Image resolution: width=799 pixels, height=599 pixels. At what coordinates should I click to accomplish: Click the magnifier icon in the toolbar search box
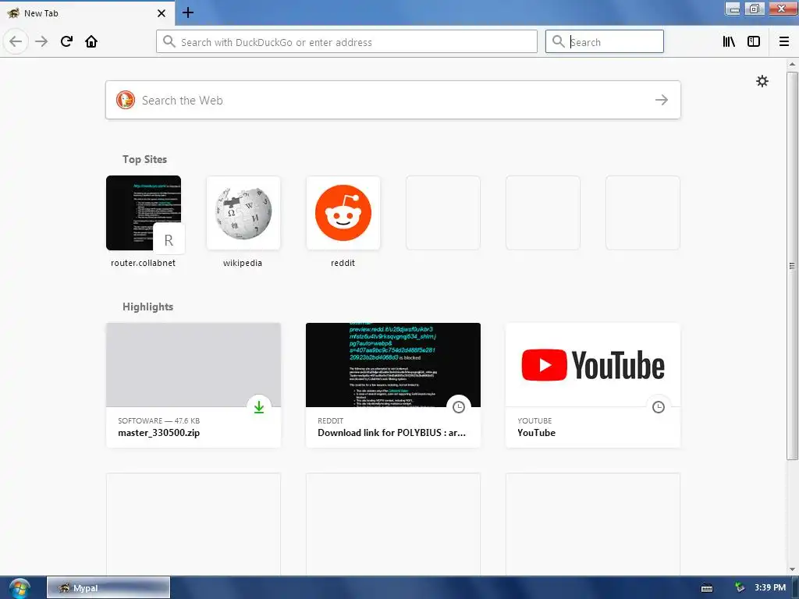pyautogui.click(x=558, y=41)
